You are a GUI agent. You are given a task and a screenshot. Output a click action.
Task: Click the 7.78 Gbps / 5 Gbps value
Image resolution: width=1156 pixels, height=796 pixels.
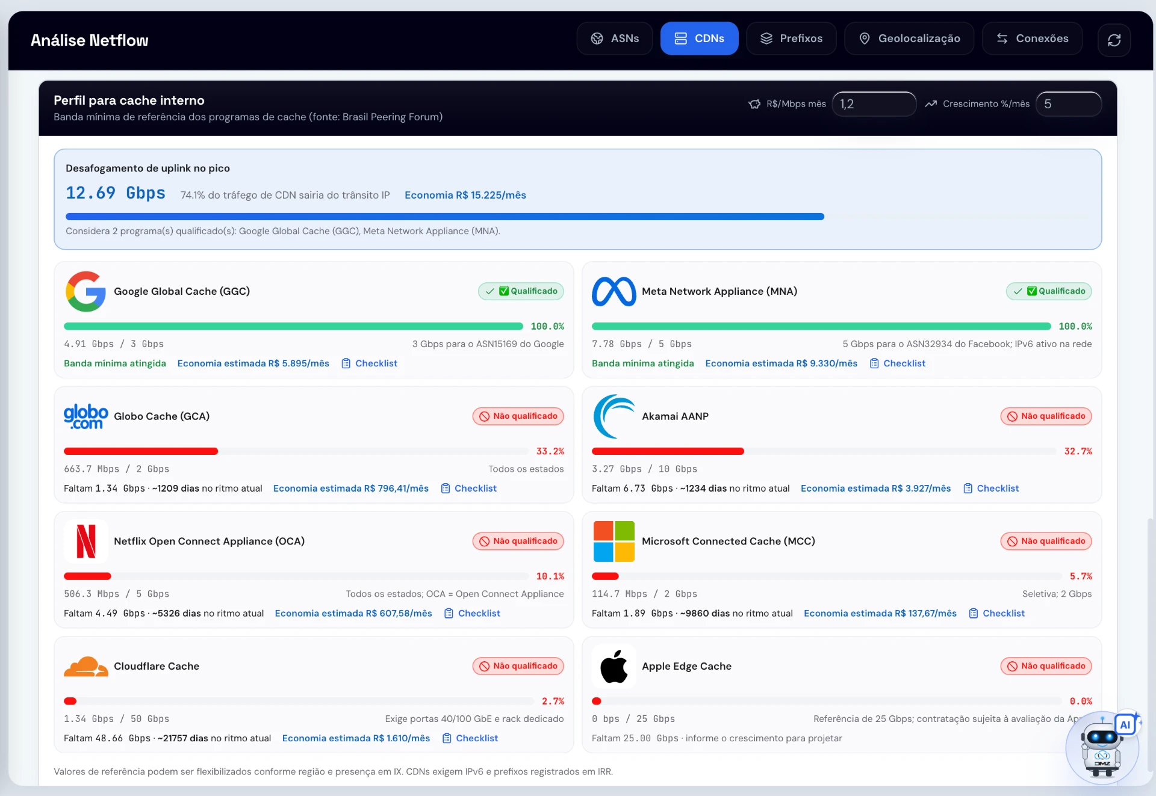pos(642,344)
